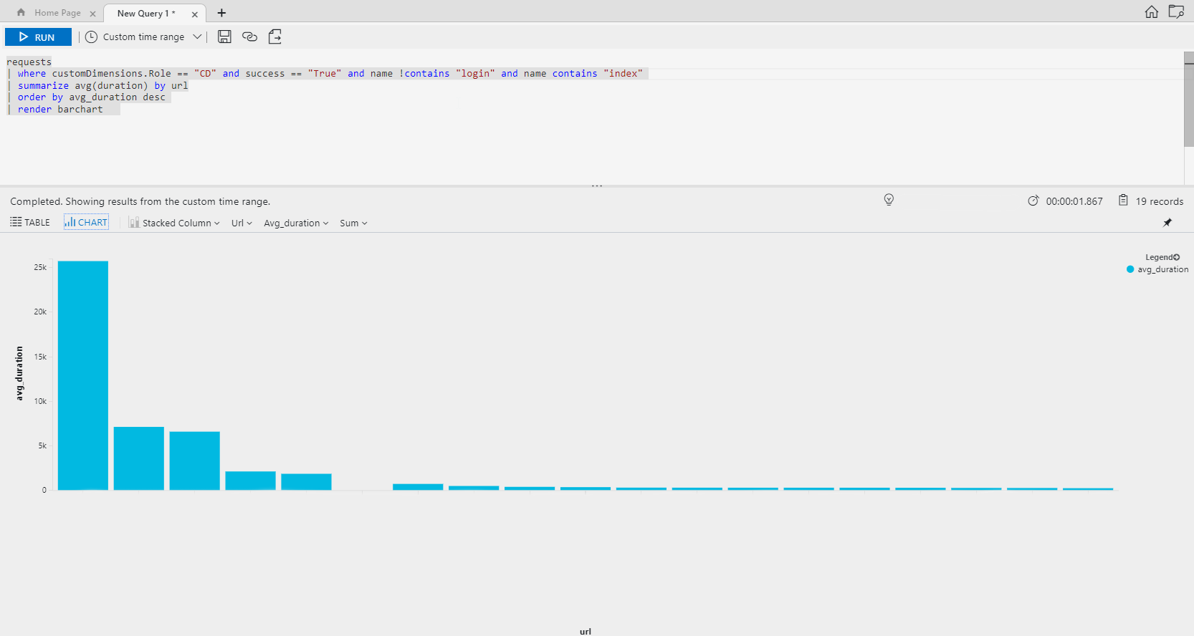The width and height of the screenshot is (1194, 636).
Task: Run the query with RUN button
Action: 38,37
